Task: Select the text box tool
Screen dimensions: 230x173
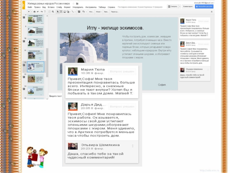Action: (x=61, y=12)
